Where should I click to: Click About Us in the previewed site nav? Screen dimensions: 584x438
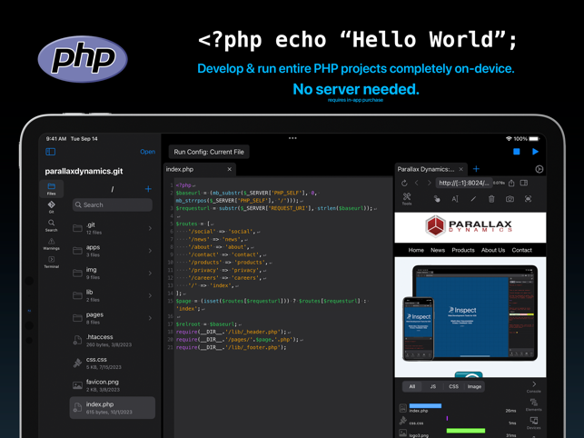(493, 250)
